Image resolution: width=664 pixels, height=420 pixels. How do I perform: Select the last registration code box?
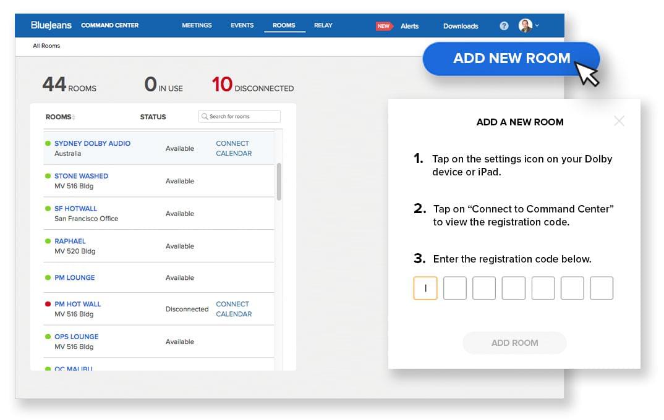(x=602, y=288)
